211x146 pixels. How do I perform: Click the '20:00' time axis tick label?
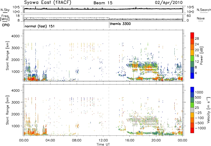[x=156, y=140]
